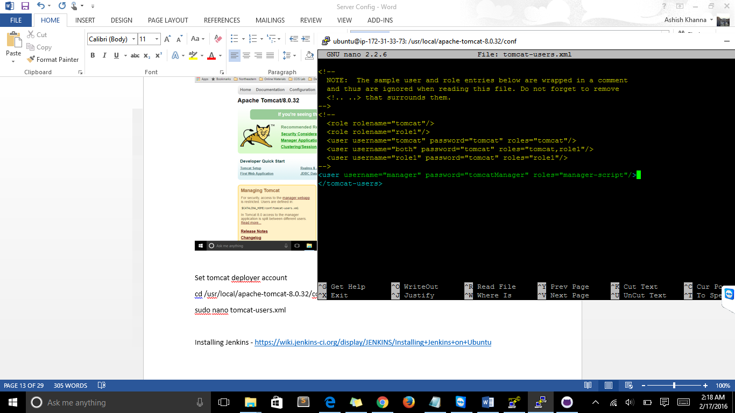Expand the font size dropdown showing 11
735x413 pixels.
157,39
